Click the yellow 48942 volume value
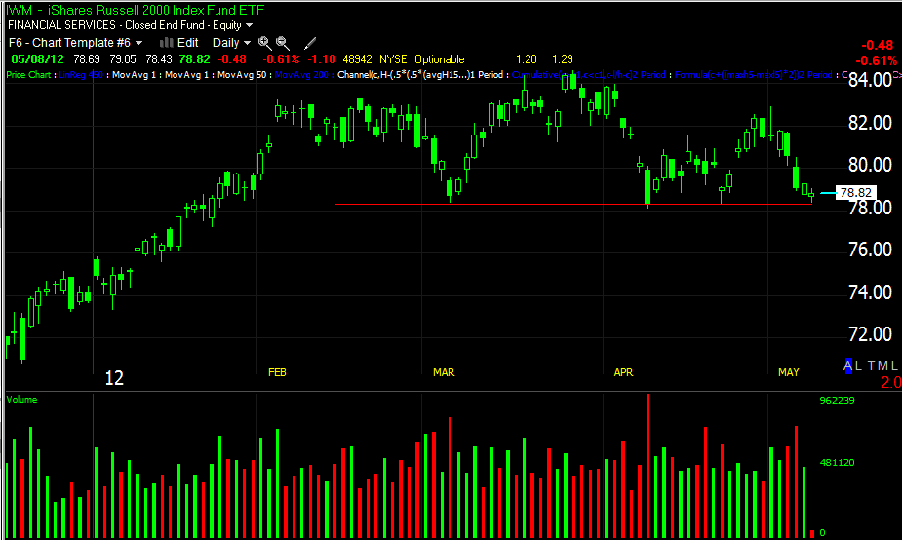This screenshot has height=540, width=902. coord(357,59)
